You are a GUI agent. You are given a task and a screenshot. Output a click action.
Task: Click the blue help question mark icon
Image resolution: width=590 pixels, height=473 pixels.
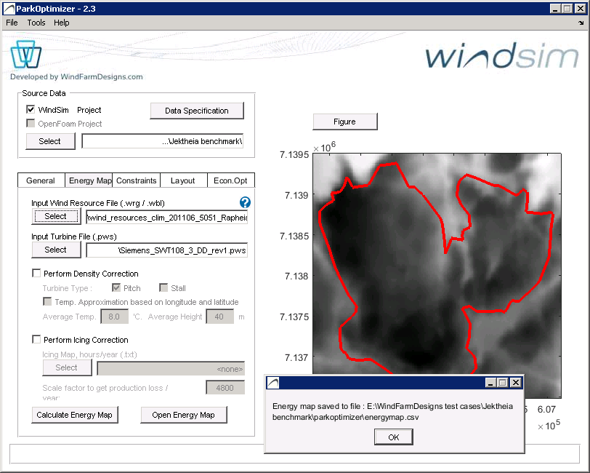245,202
